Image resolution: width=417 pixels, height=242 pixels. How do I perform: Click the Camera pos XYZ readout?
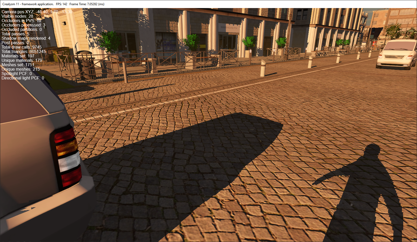[37, 12]
